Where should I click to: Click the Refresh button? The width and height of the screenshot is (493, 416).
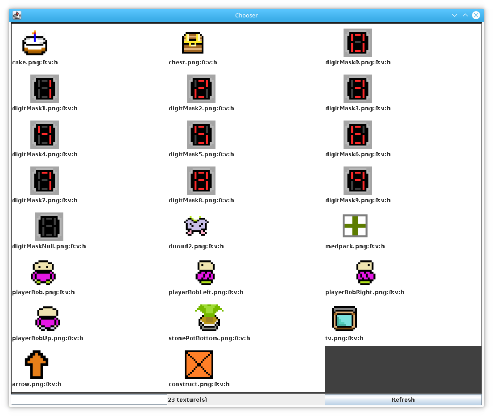click(403, 399)
